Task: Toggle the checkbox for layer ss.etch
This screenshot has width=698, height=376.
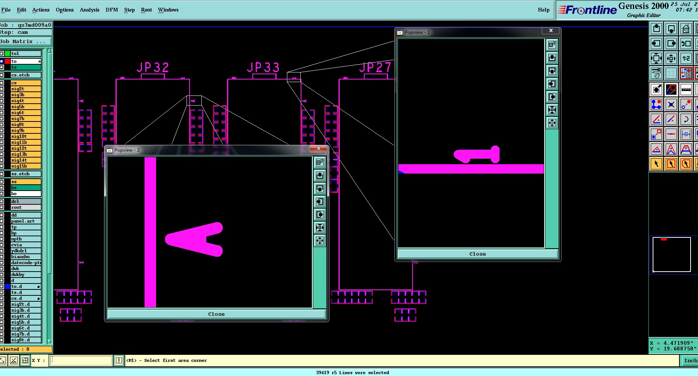Action: pos(2,174)
